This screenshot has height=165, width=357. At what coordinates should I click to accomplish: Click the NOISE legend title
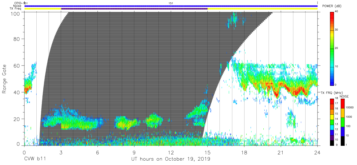344,96
